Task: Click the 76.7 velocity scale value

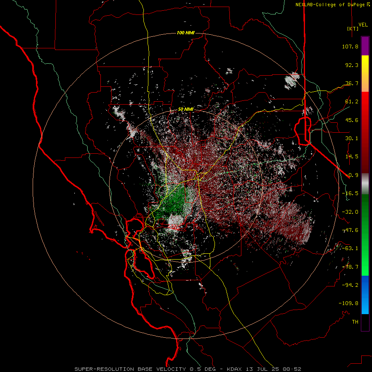Action: (352, 83)
